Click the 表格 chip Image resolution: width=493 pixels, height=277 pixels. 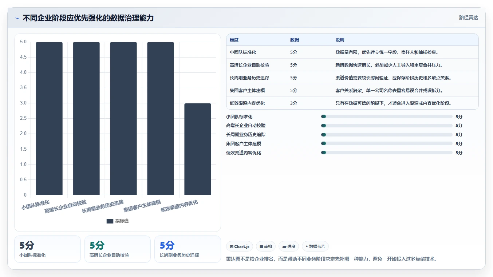click(266, 246)
